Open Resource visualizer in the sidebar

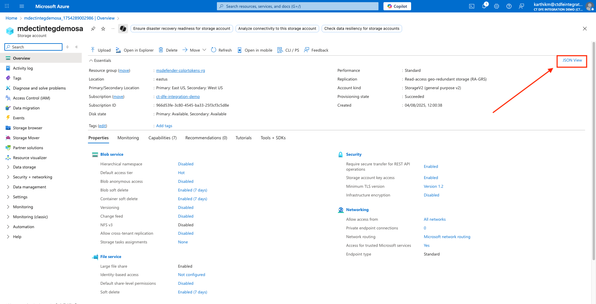pyautogui.click(x=30, y=158)
